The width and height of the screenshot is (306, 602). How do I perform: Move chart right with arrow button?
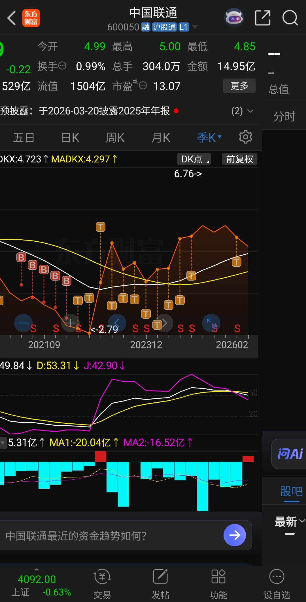point(164,323)
